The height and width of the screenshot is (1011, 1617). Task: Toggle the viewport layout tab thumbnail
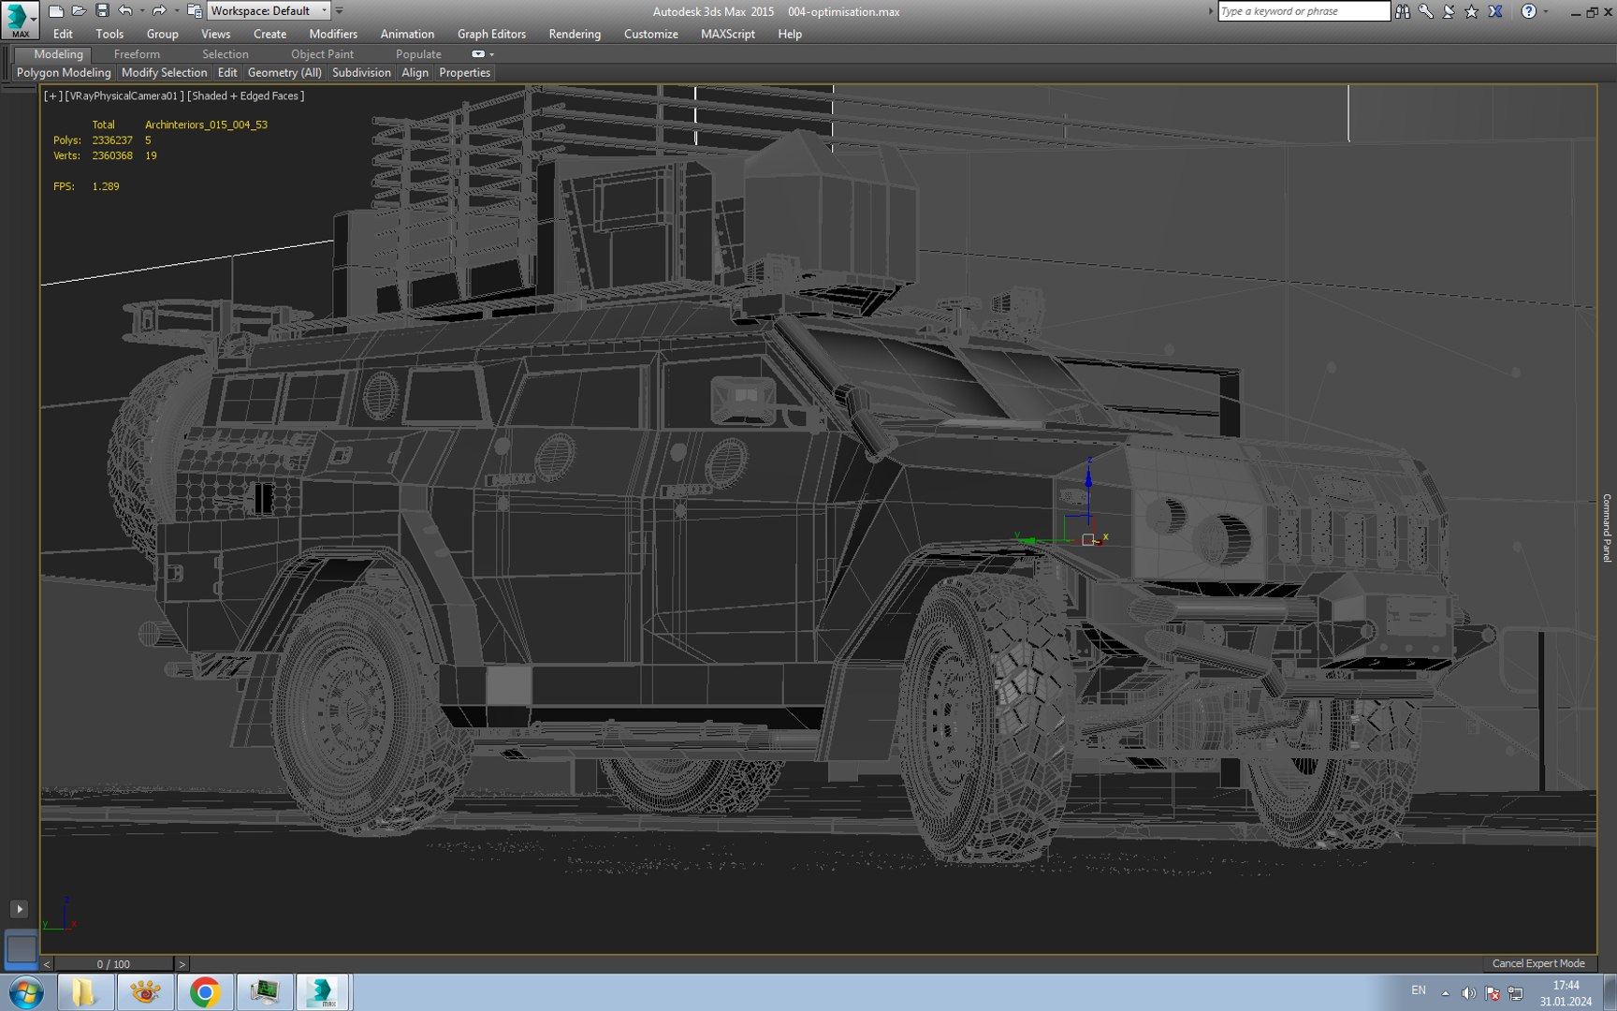click(21, 948)
